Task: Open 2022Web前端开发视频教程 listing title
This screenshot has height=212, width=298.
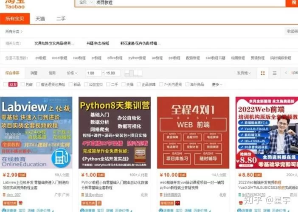Action: [x=268, y=185]
